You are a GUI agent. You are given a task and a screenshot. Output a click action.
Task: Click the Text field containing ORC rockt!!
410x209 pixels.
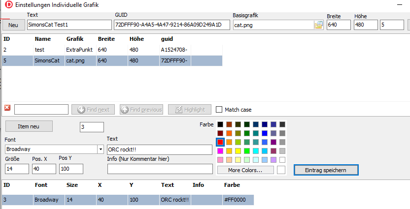[159, 149]
